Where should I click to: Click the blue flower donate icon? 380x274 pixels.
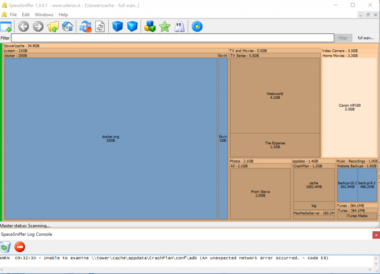click(x=197, y=26)
